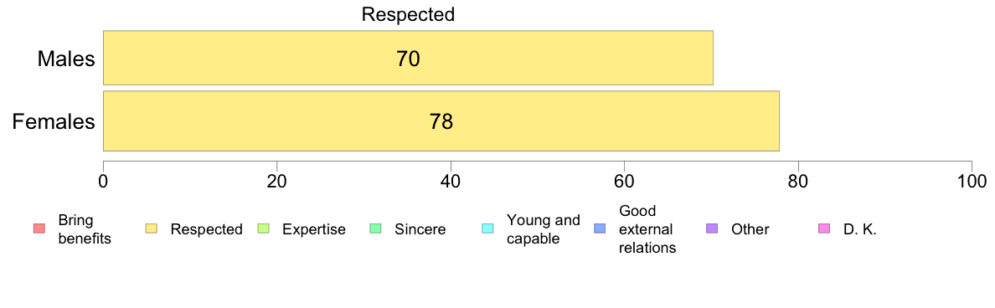Click the red Bring benefits legend swatch

pos(38,228)
